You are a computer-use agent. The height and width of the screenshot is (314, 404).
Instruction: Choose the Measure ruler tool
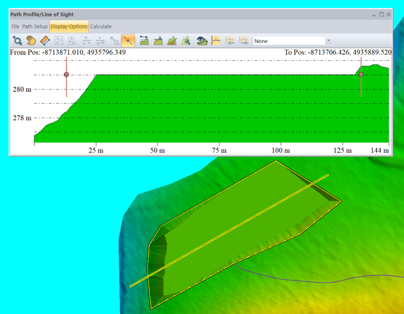click(45, 40)
